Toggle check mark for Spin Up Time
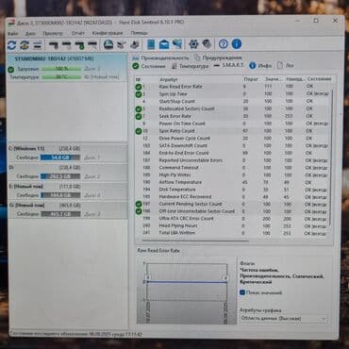Viewport: 349px width, 349px height. pos(139,94)
